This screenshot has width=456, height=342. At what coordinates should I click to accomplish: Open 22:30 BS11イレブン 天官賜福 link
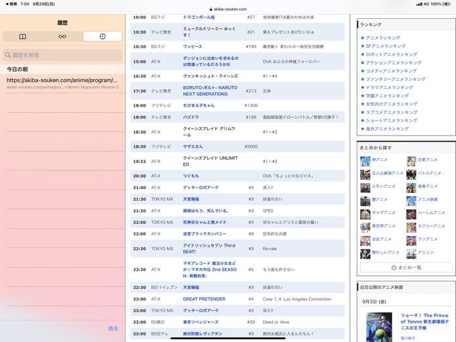click(x=191, y=287)
